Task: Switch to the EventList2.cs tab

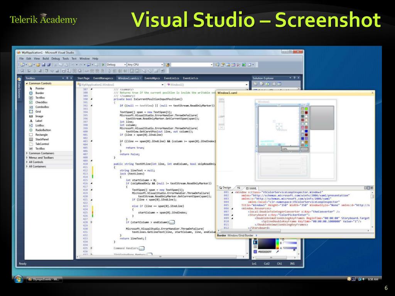Action: point(172,78)
